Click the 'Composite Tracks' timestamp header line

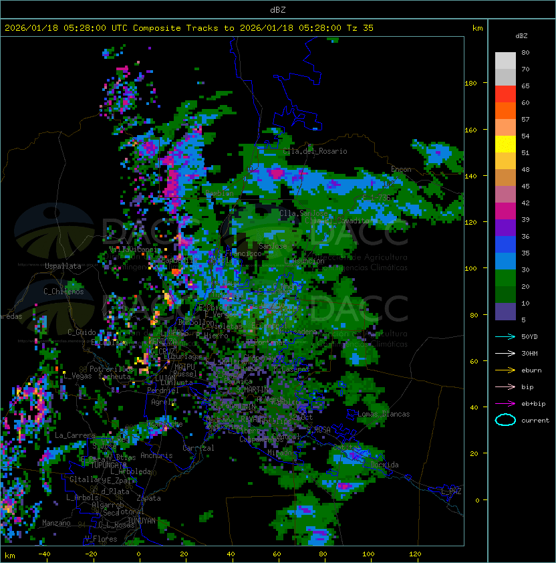189,28
